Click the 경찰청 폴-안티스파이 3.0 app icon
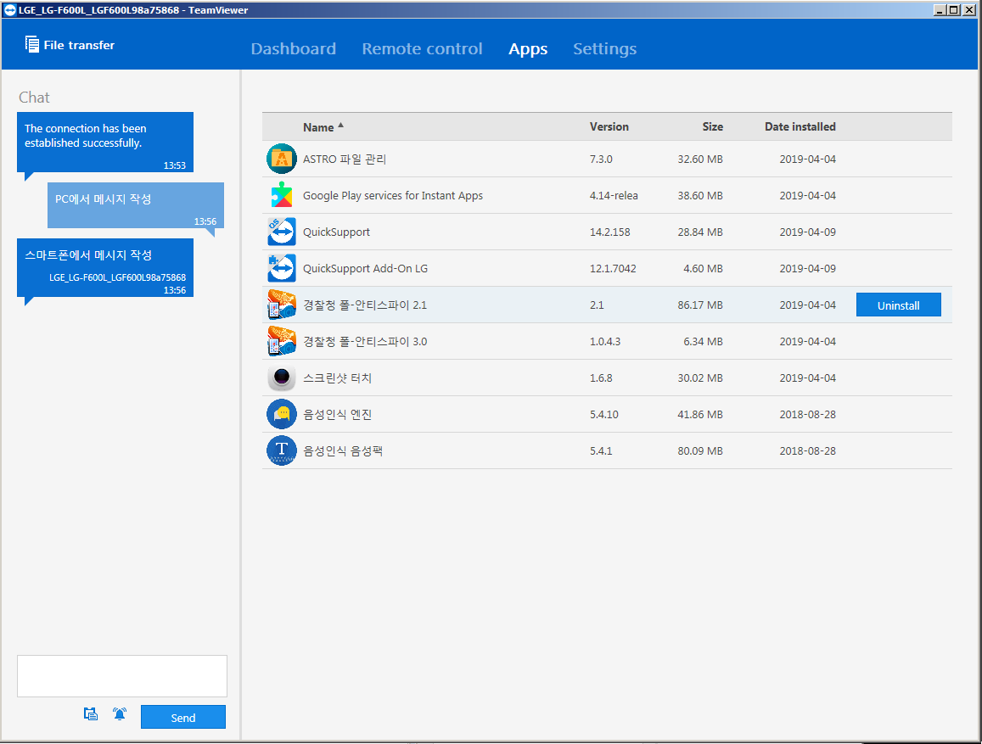The image size is (982, 744). 281,341
